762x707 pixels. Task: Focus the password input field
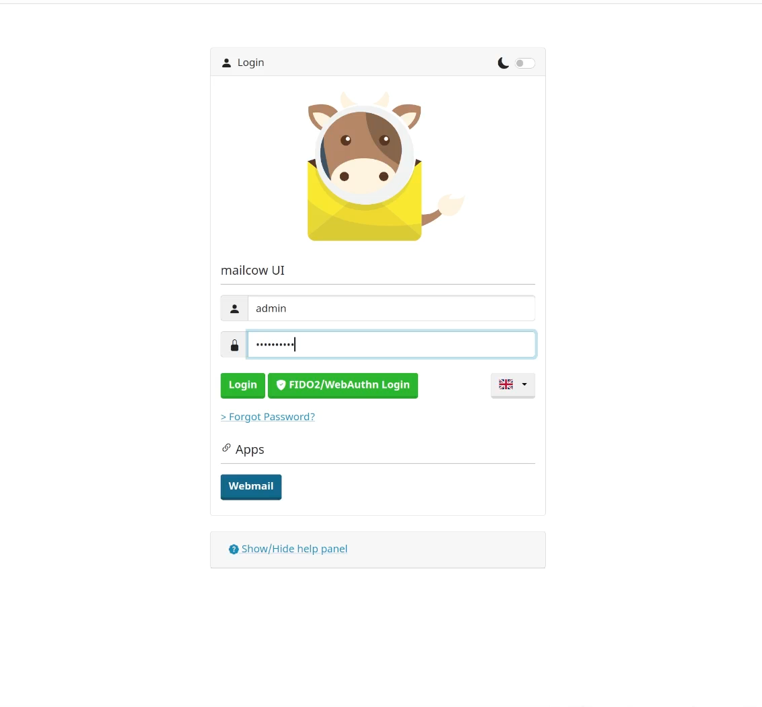[391, 344]
